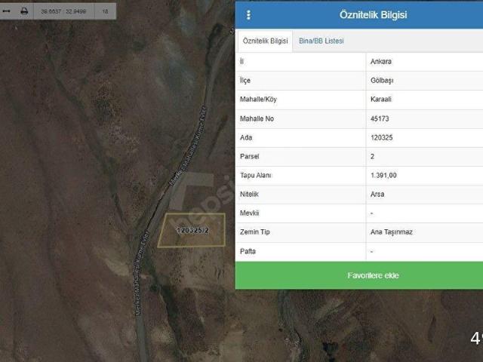Click Parsel value 2
483x362 pixels.
click(372, 156)
